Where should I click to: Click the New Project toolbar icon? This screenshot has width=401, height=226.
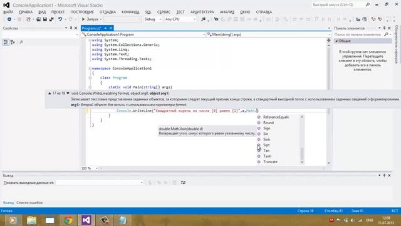pyautogui.click(x=28, y=19)
